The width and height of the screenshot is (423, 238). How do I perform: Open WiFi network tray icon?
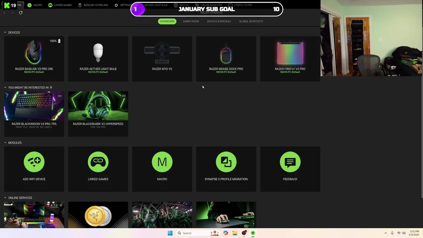pos(399,233)
